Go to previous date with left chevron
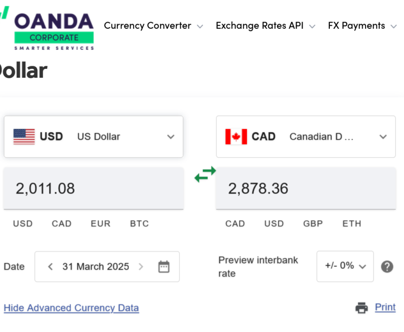 50,266
